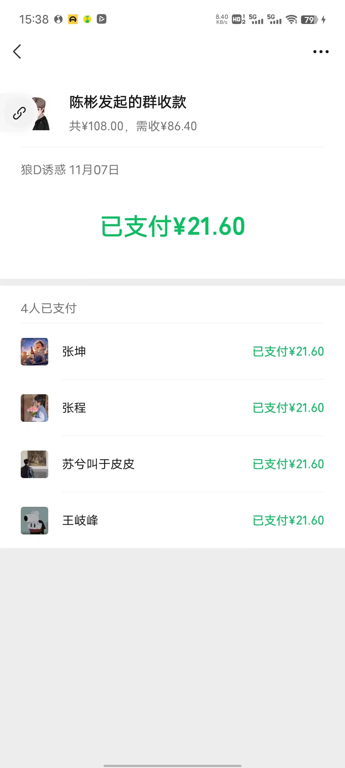Tap 张坤's 已支付¥21.60 amount
The image size is (345, 768).
click(x=288, y=352)
